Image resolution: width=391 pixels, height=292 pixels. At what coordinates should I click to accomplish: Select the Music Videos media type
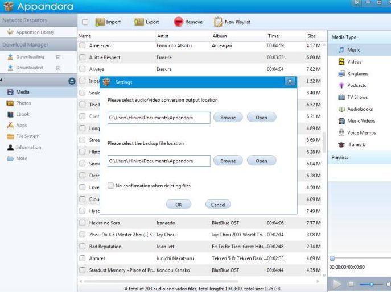361,121
